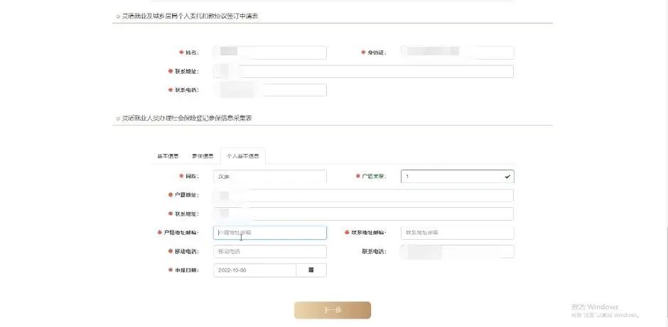Select the 联系电话 field under 联系地址 in top form
Screen dimensions: 668x327
pos(270,90)
